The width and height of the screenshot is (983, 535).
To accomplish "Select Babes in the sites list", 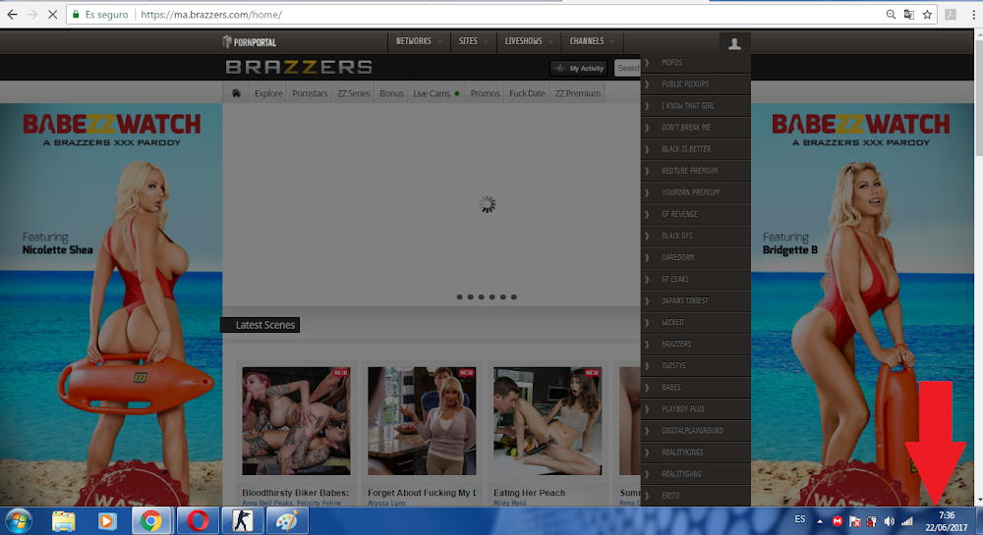I will [x=695, y=388].
